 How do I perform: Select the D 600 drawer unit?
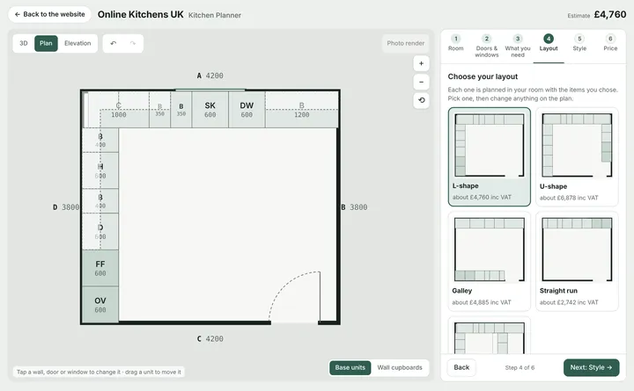tap(100, 232)
